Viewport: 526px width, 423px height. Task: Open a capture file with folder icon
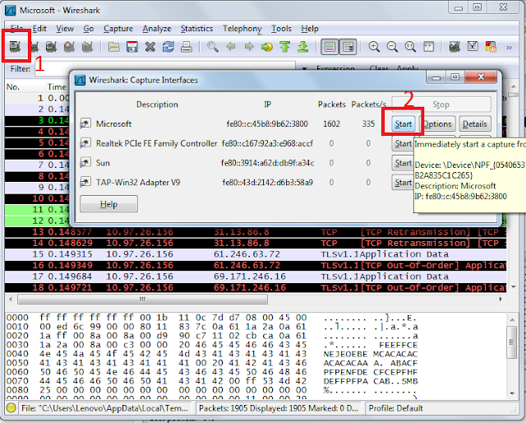pyautogui.click(x=114, y=47)
